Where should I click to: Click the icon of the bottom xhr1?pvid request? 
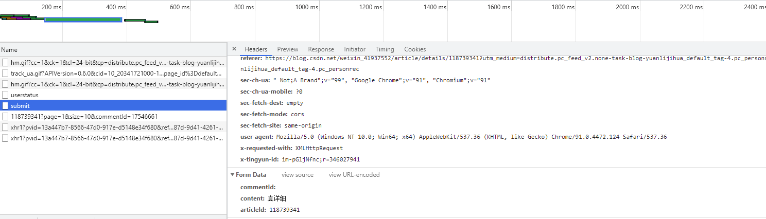click(5, 138)
